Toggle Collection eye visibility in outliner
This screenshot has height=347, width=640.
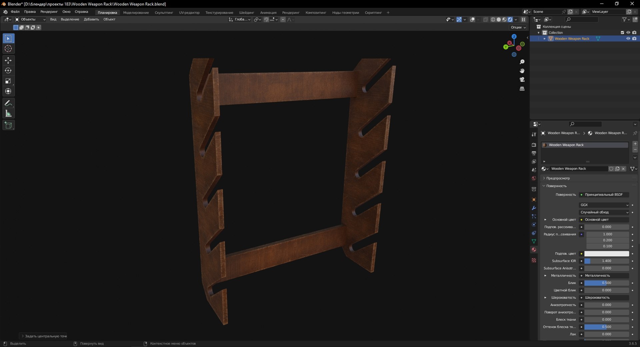(x=628, y=33)
